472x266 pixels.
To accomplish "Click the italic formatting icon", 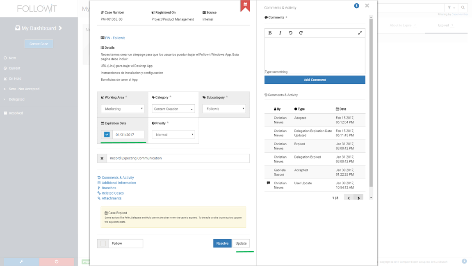I will click(x=280, y=32).
